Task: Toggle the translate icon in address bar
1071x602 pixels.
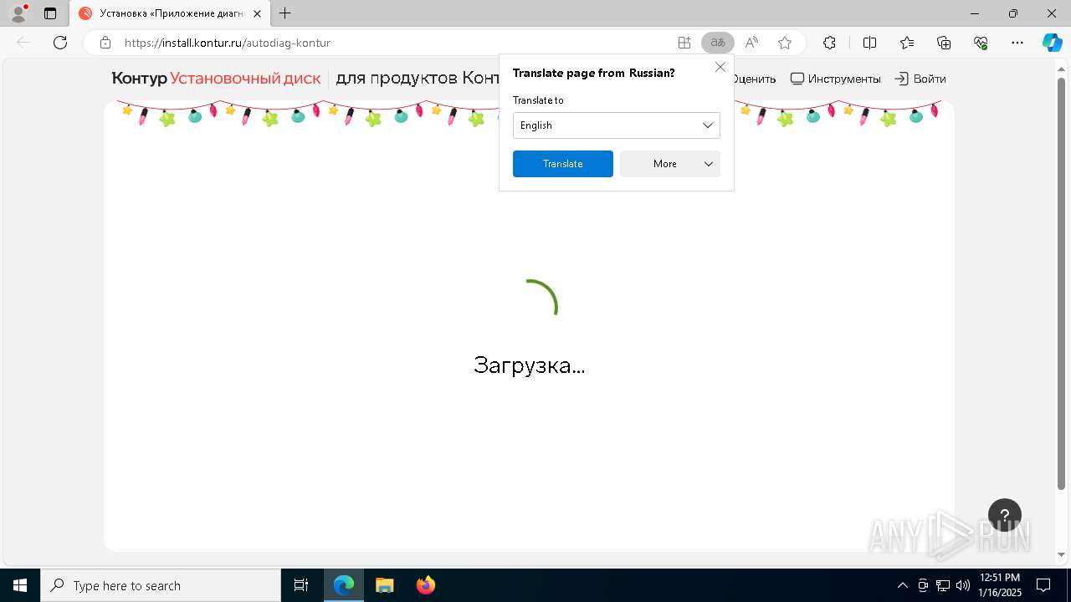Action: tap(718, 43)
